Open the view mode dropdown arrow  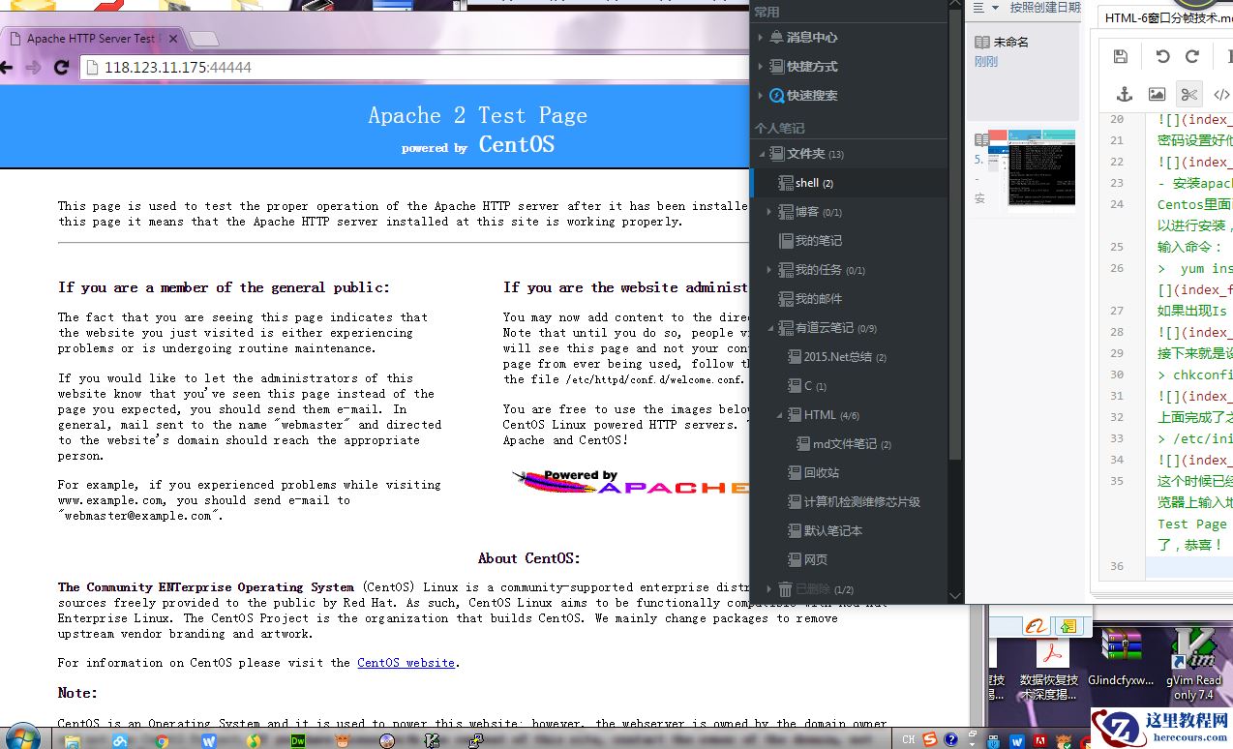coord(995,8)
